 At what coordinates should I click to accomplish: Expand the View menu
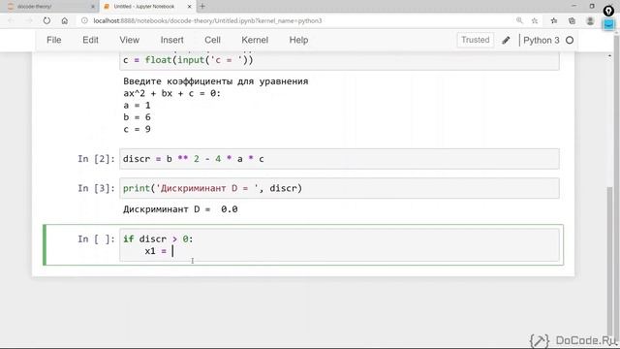point(129,40)
